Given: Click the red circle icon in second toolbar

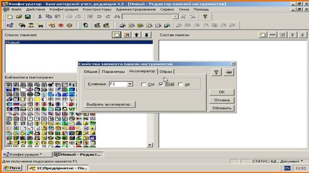Looking at the screenshot, I should click(x=61, y=25).
